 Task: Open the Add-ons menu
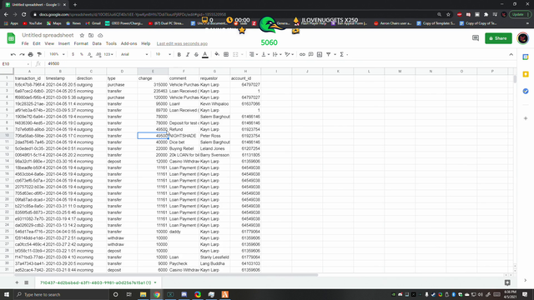pyautogui.click(x=128, y=43)
